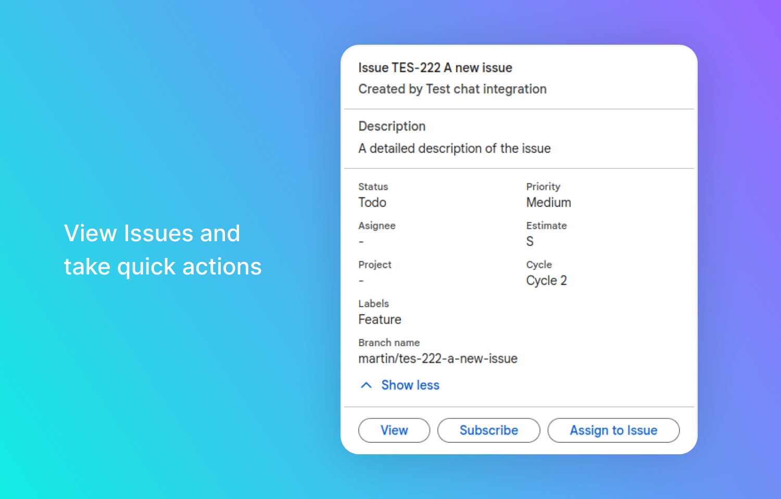Image resolution: width=781 pixels, height=499 pixels.
Task: Select the issue title 'Issue TES-222 A new issue'
Action: pos(435,68)
